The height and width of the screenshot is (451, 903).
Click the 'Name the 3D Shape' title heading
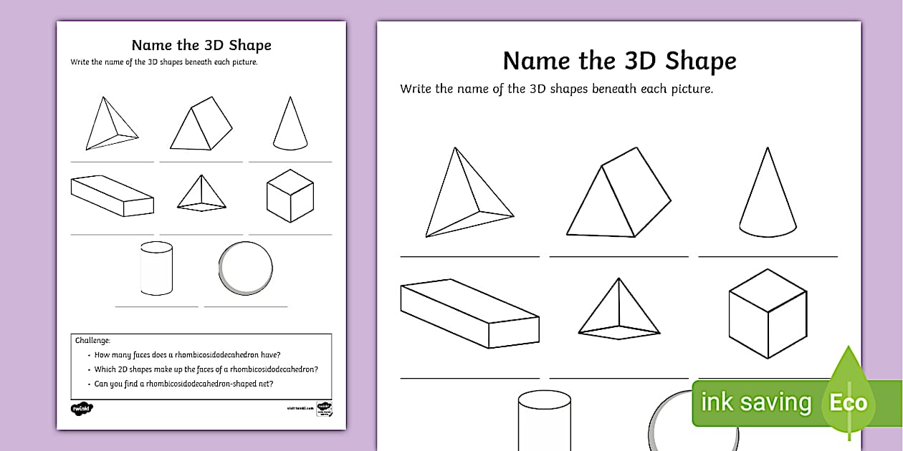(618, 61)
